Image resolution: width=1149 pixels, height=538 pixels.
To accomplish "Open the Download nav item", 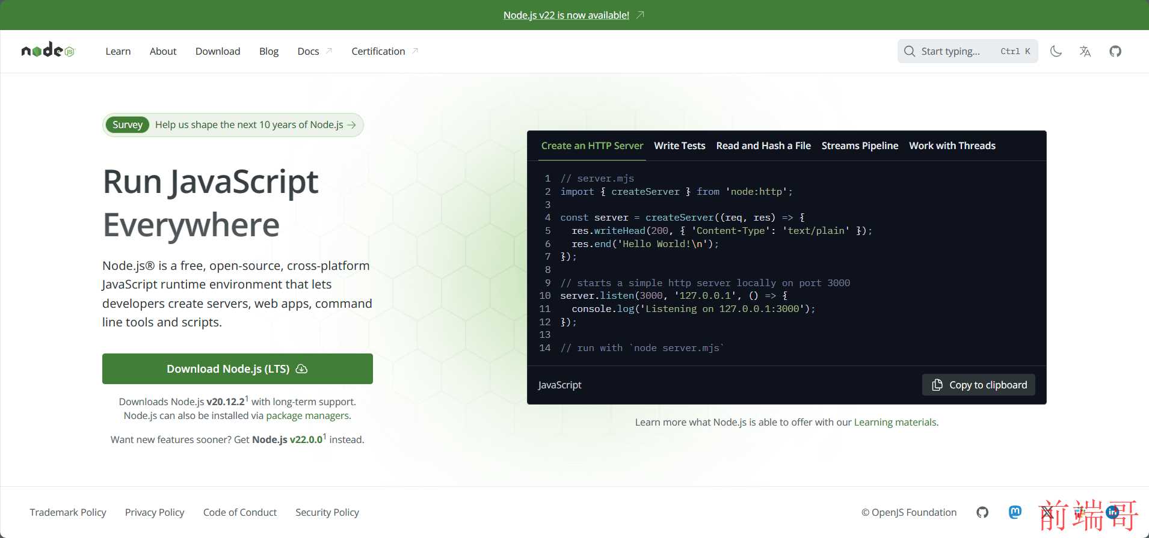I will 218,51.
